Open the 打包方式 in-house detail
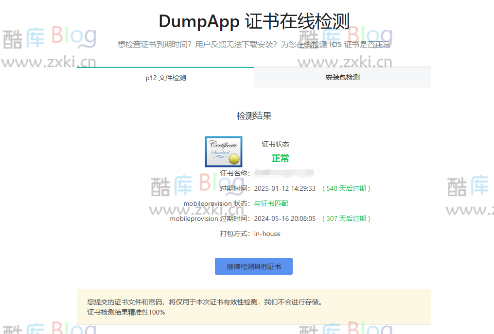494x334 pixels. click(x=266, y=234)
